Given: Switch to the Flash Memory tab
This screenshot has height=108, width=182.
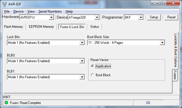Looking at the screenshot, I should tap(13, 27).
